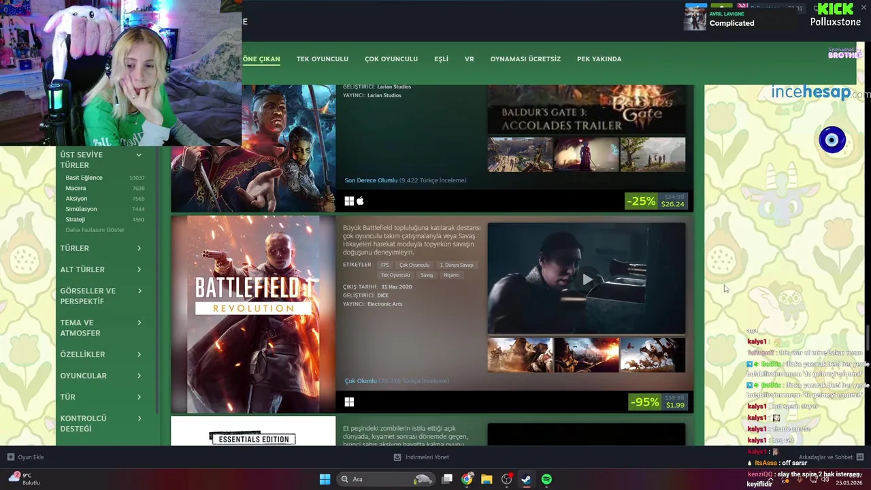Image resolution: width=871 pixels, height=490 pixels.
Task: Open Arkadaşlar ve Sohbet panel
Action: [x=831, y=457]
